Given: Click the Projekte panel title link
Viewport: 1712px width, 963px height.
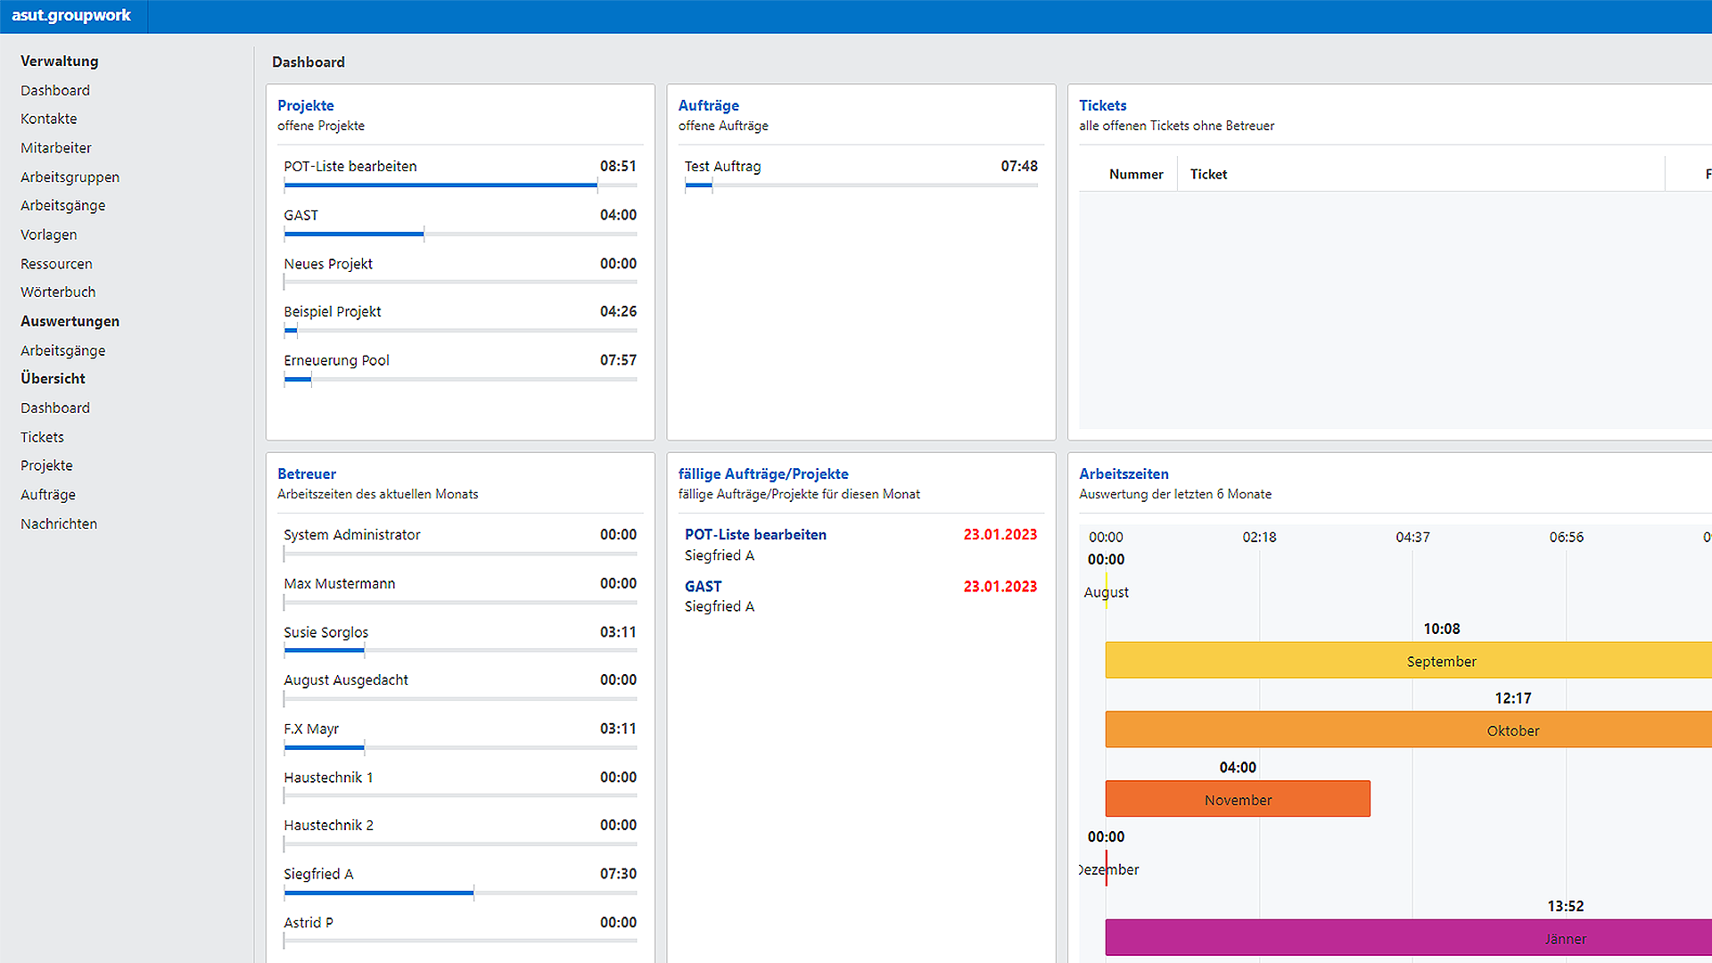Looking at the screenshot, I should coord(305,105).
